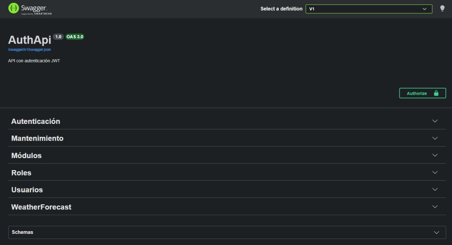Expand the Mantenimiento section chevron

[x=434, y=138]
